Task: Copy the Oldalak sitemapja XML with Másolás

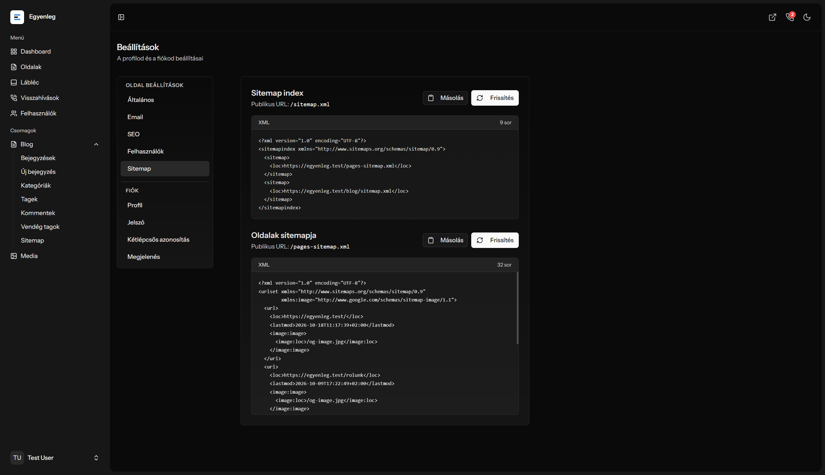Action: click(445, 240)
